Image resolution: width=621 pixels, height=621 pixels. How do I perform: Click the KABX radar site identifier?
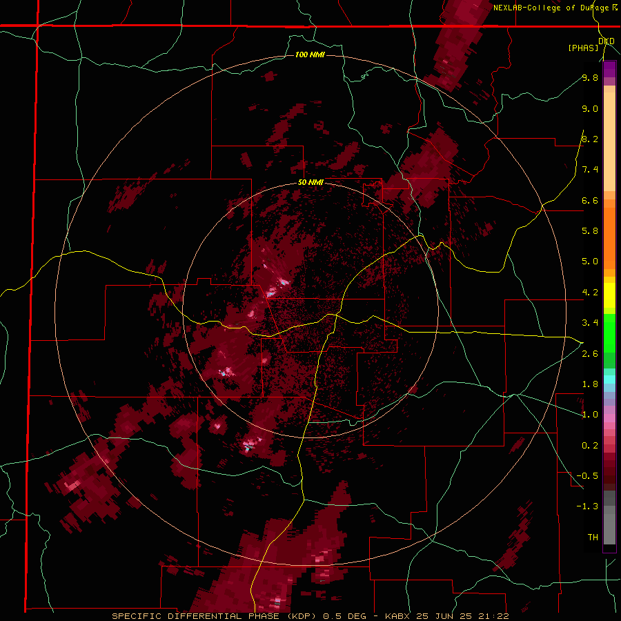tap(398, 616)
